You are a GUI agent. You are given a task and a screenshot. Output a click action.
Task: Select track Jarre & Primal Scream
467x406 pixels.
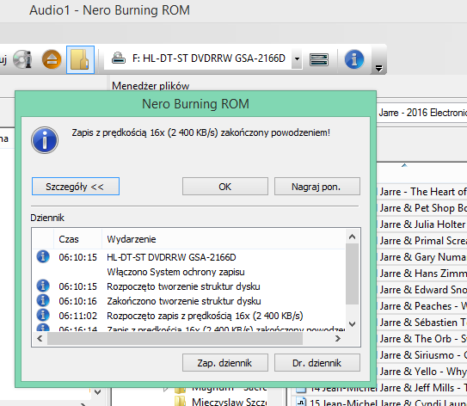[422, 241]
